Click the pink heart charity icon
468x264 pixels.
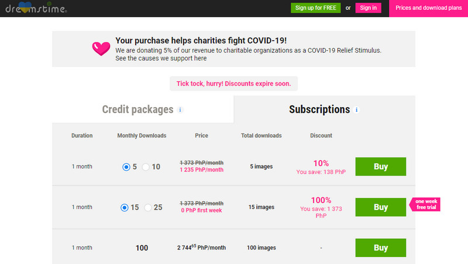point(101,48)
